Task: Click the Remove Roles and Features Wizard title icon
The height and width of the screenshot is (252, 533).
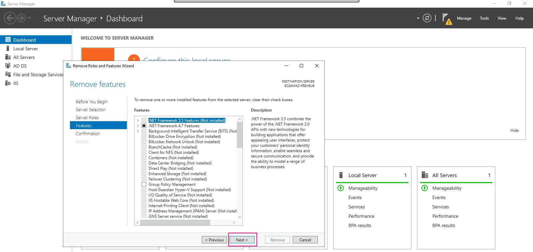Action: tap(69, 66)
